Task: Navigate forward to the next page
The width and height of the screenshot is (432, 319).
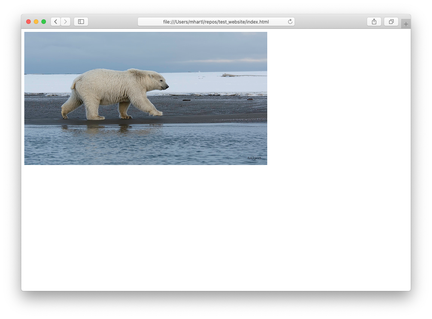Action: 65,22
